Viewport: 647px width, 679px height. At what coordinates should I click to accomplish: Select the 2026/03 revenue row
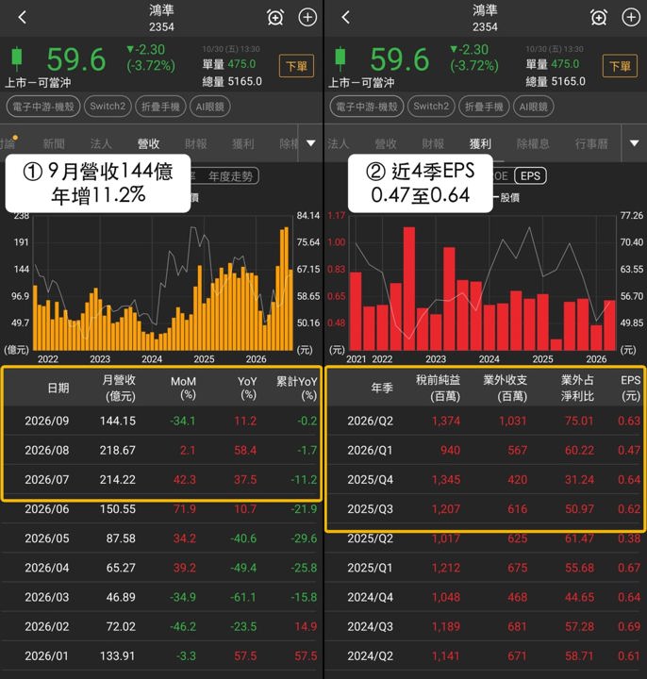[161, 597]
